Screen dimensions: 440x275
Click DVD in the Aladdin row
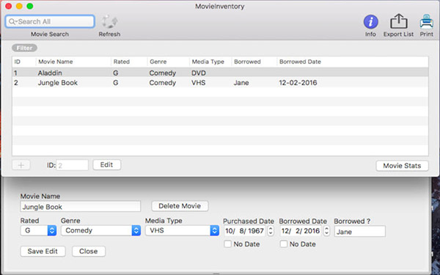[x=199, y=73]
